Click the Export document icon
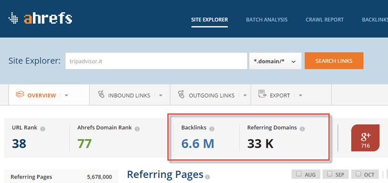 tap(262, 94)
